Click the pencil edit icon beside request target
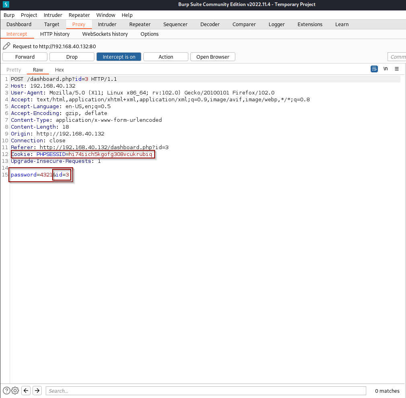The height and width of the screenshot is (398, 406). 6,46
